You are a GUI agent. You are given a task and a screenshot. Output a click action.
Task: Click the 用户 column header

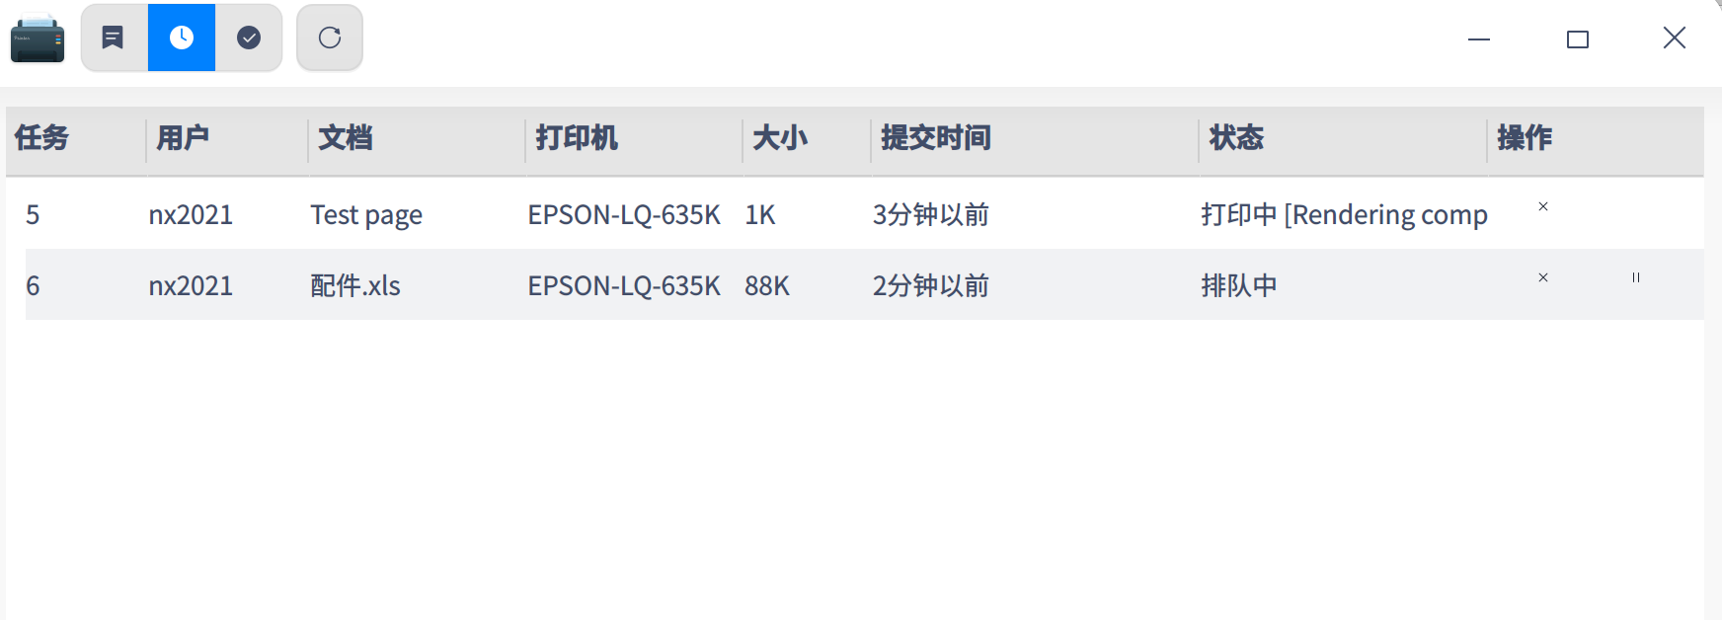pyautogui.click(x=183, y=138)
